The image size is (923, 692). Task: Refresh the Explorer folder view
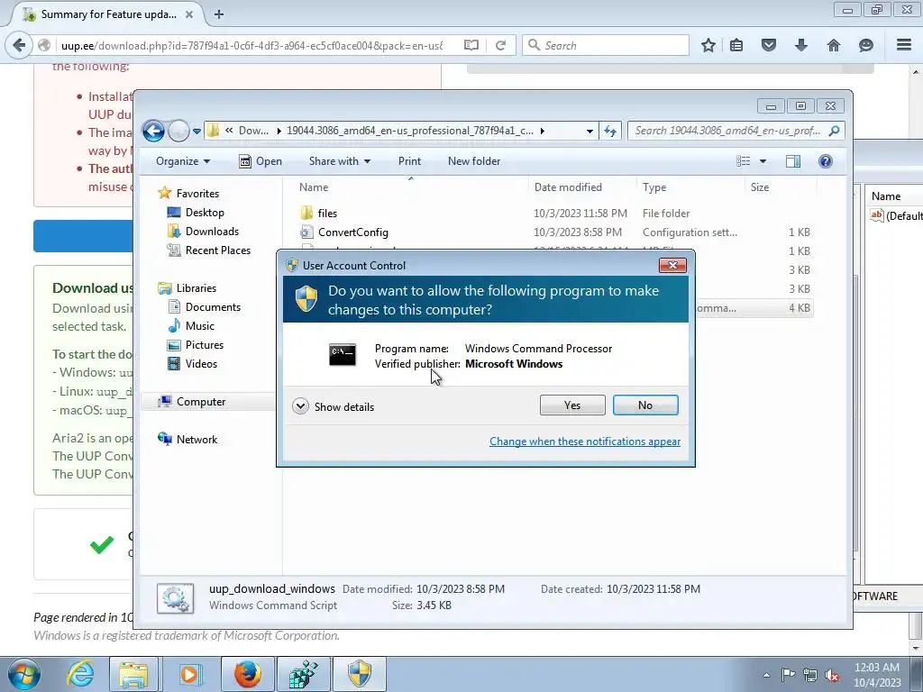610,132
